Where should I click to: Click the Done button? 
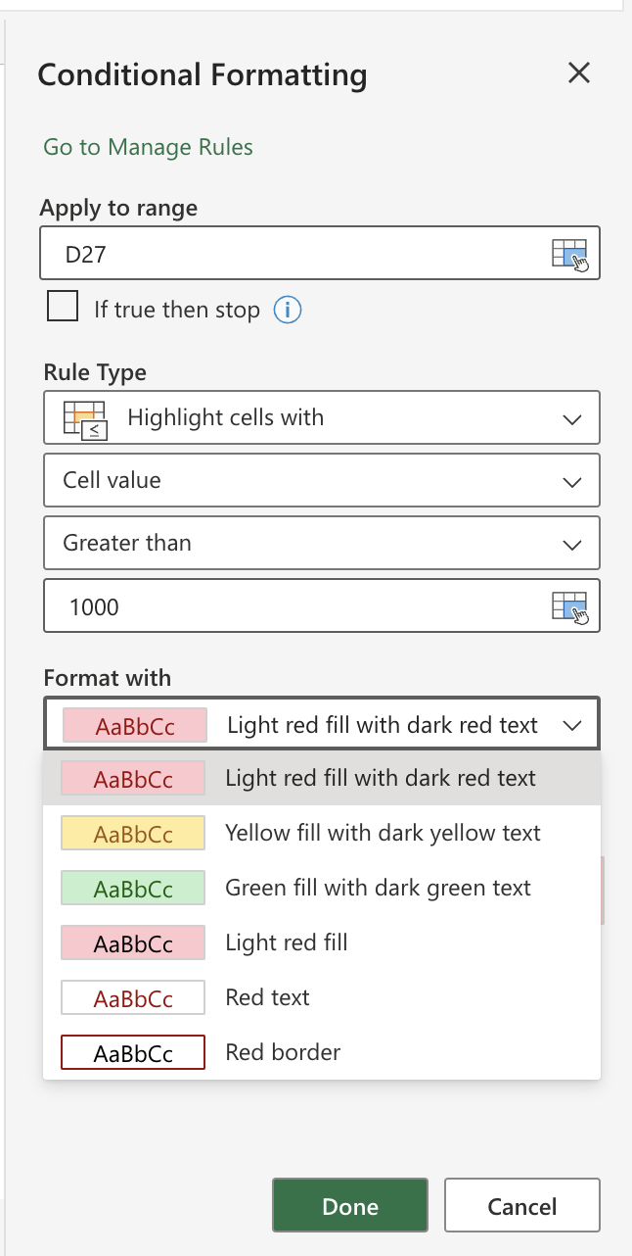tap(350, 1206)
